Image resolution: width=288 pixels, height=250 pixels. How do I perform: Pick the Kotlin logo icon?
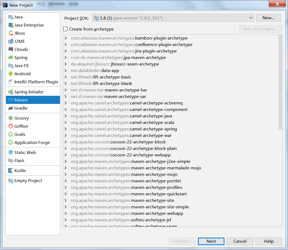coord(11,170)
